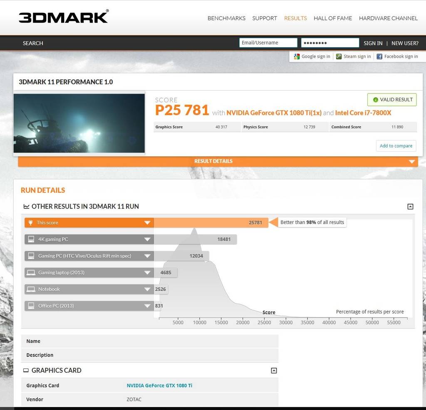Expand the This score dropdown arrow
The width and height of the screenshot is (426, 410).
[147, 223]
